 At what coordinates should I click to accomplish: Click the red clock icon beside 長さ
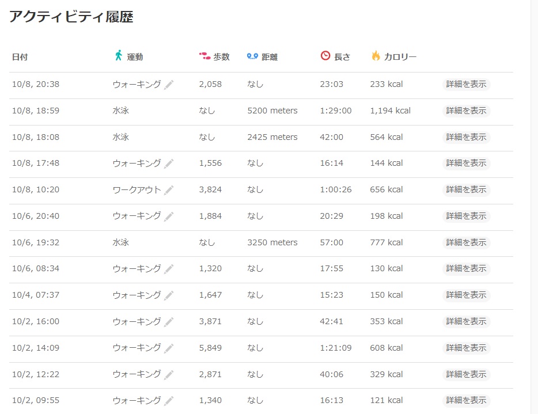325,56
